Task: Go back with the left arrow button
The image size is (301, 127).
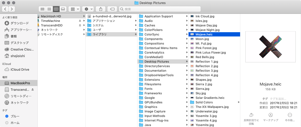Action: point(5,9)
